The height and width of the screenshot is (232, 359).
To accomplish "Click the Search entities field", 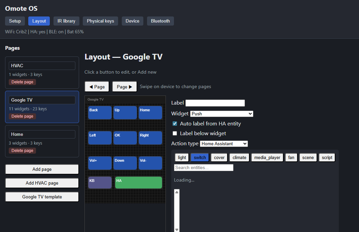I will click(x=204, y=167).
